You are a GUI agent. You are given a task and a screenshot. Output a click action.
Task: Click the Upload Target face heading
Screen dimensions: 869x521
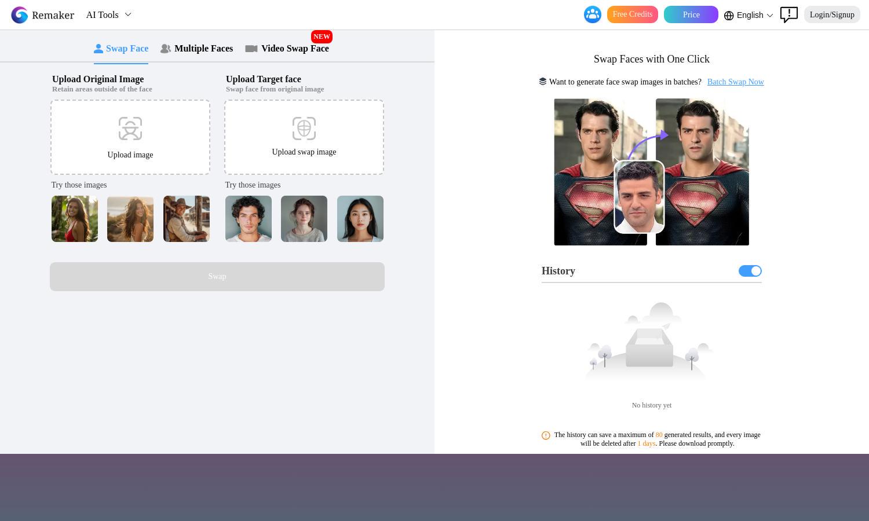tap(264, 79)
